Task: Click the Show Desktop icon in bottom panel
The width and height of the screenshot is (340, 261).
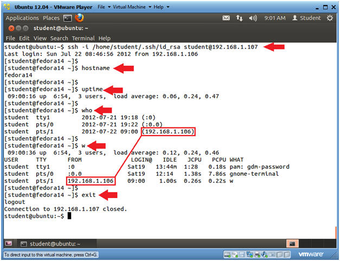Action: click(x=9, y=244)
